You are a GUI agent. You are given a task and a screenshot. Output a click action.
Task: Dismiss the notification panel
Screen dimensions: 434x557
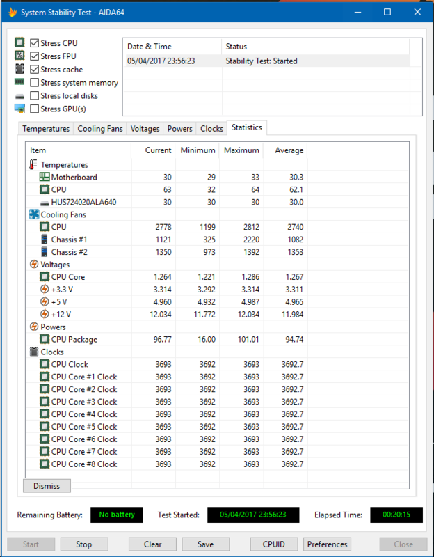tap(47, 486)
